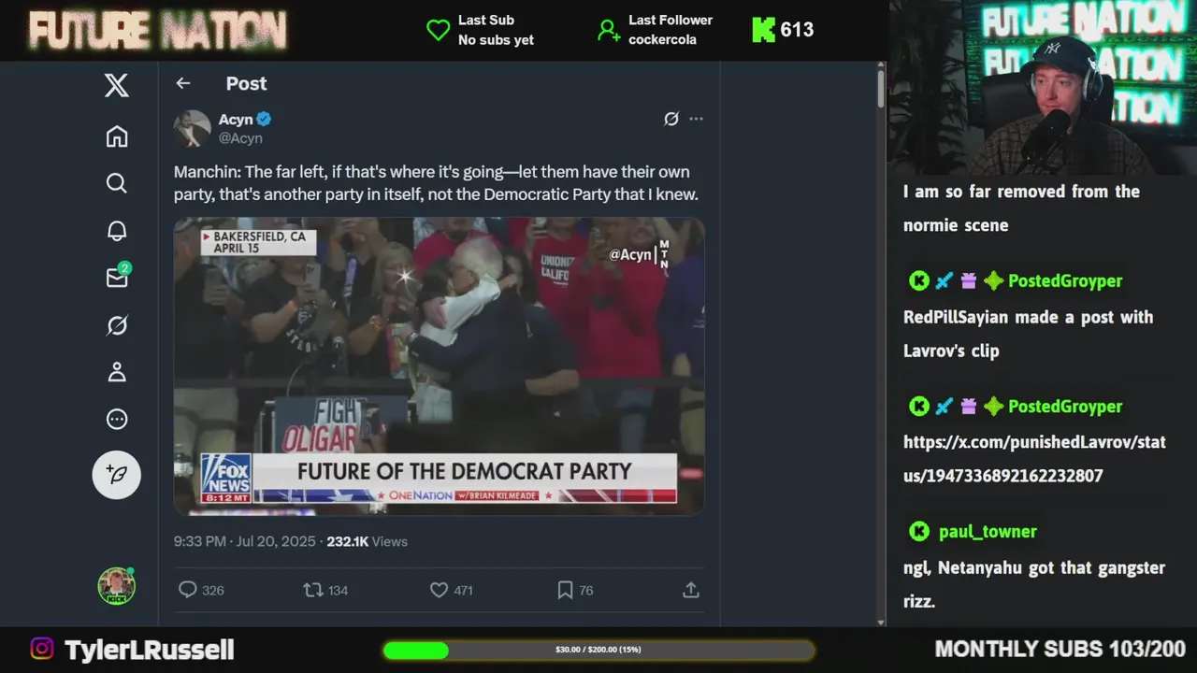Click paul_towner username in chat
The width and height of the screenshot is (1197, 673).
tap(988, 531)
